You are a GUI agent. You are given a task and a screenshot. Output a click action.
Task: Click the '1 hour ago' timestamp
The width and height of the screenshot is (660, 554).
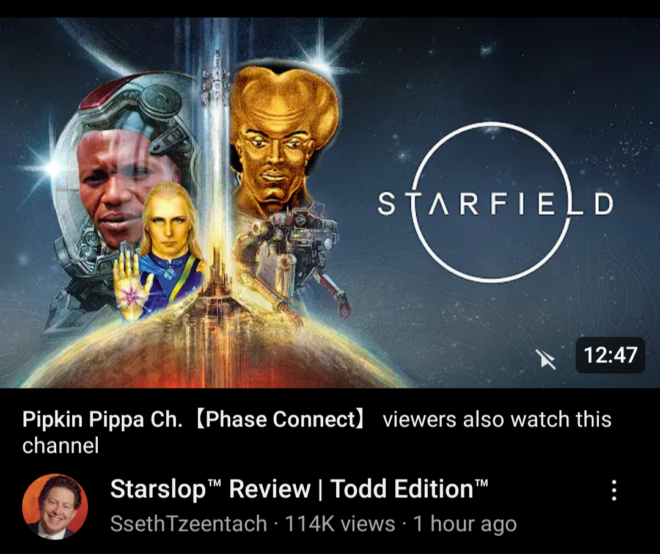coord(464,524)
